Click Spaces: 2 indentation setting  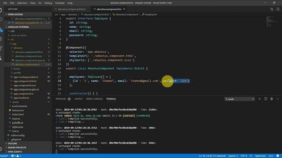tap(233, 156)
